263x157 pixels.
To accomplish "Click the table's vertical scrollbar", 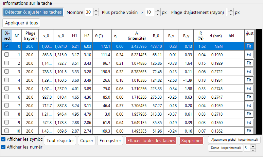I will (255, 82).
